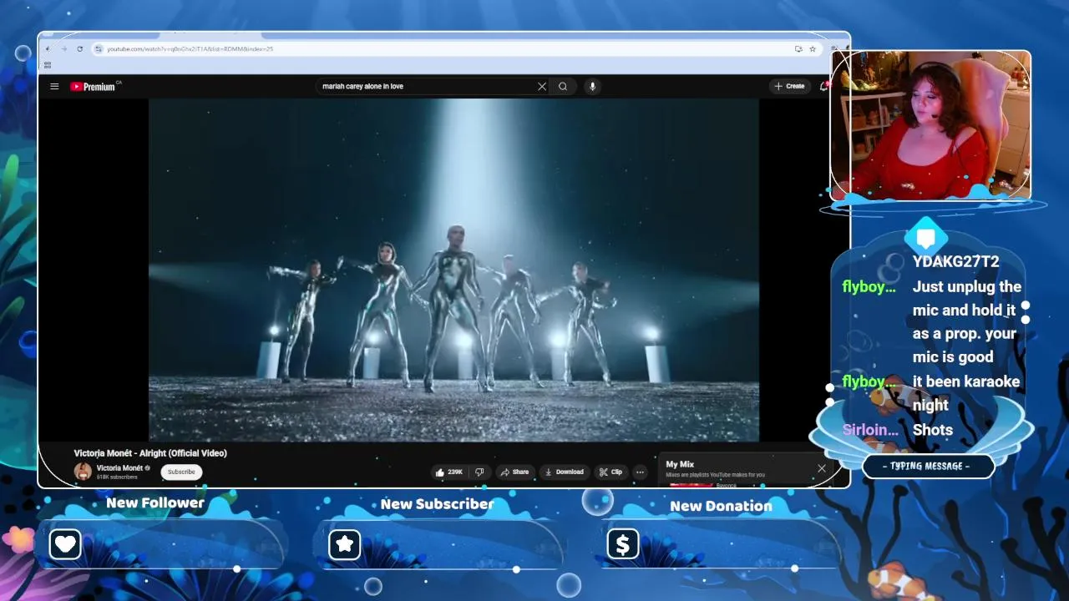Image resolution: width=1069 pixels, height=601 pixels.
Task: Click the chat username 'YDAKG27T2'
Action: pos(955,261)
